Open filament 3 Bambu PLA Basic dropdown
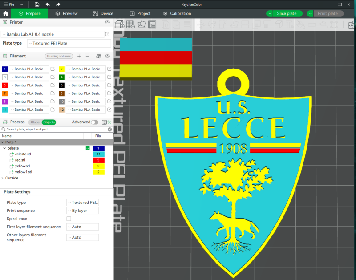The height and width of the screenshot is (280, 356). point(29,77)
